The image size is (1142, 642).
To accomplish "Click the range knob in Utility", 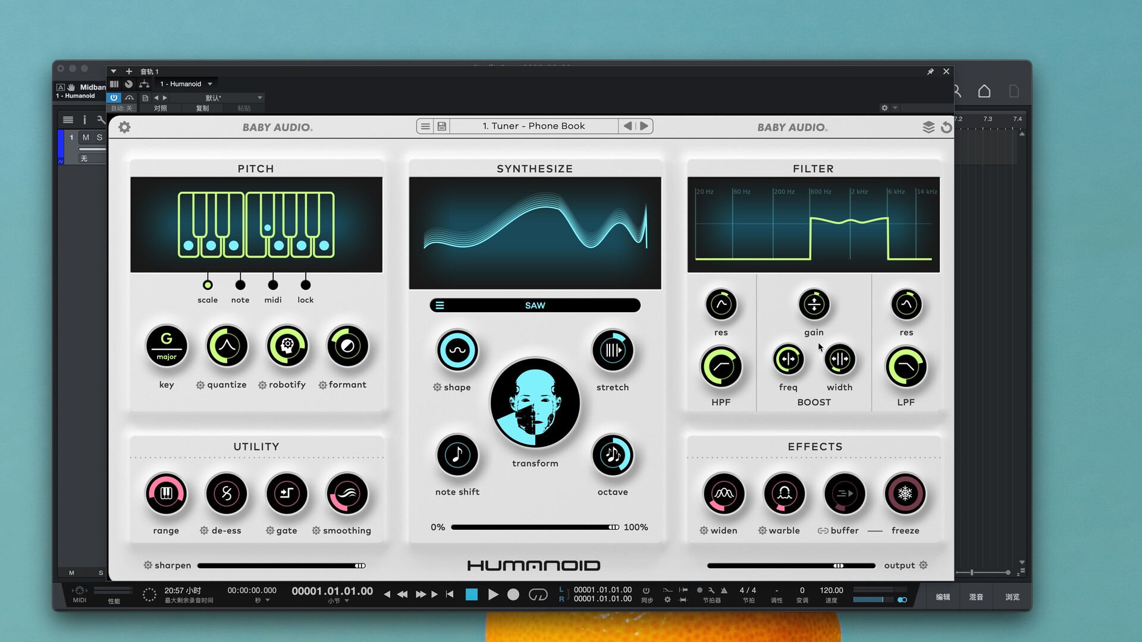I will 166,493.
